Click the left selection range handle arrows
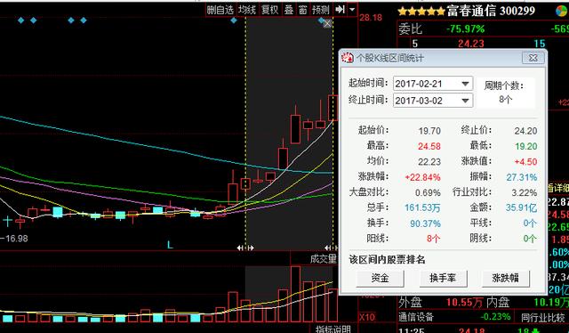The width and height of the screenshot is (569, 333). tap(245, 248)
